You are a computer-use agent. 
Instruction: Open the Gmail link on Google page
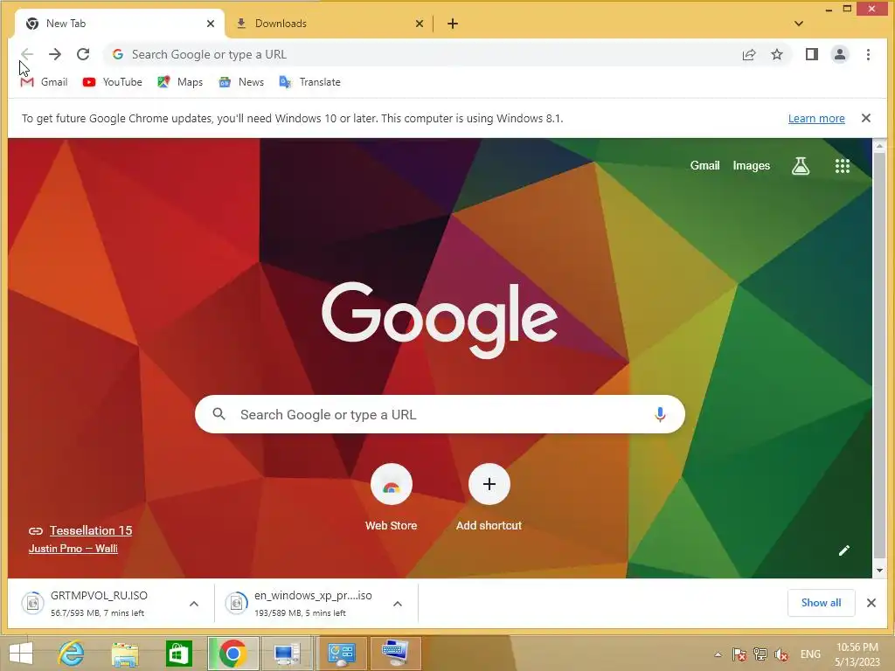704,165
